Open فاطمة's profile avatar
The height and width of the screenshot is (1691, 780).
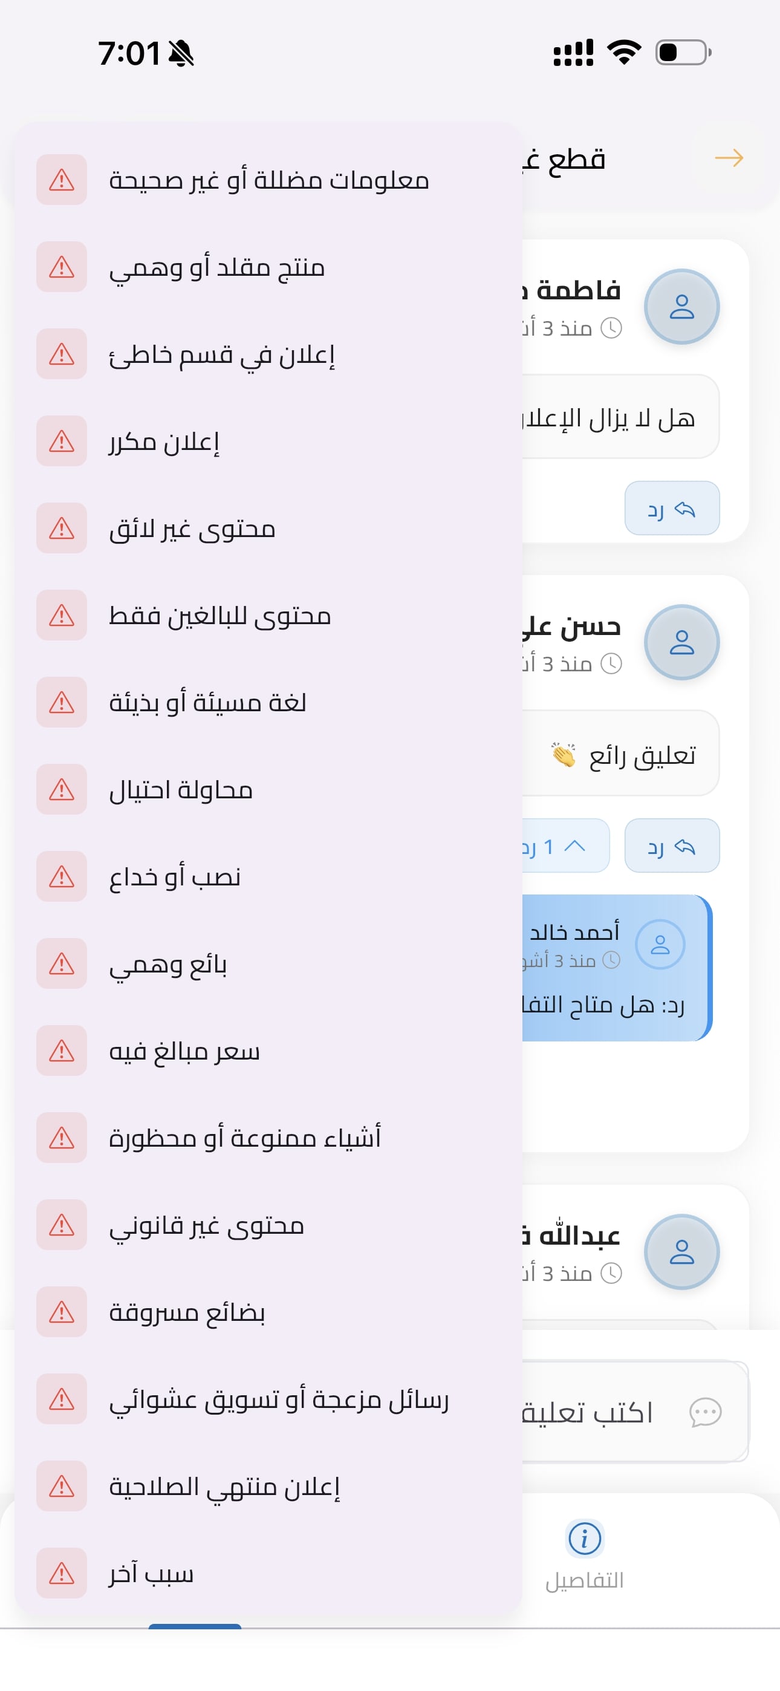[681, 307]
